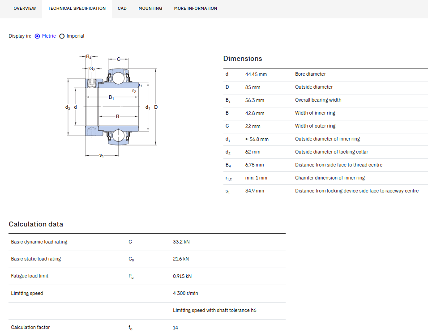The image size is (428, 333).
Task: Click the min. 1 mm chamfer value
Action: coord(256,178)
